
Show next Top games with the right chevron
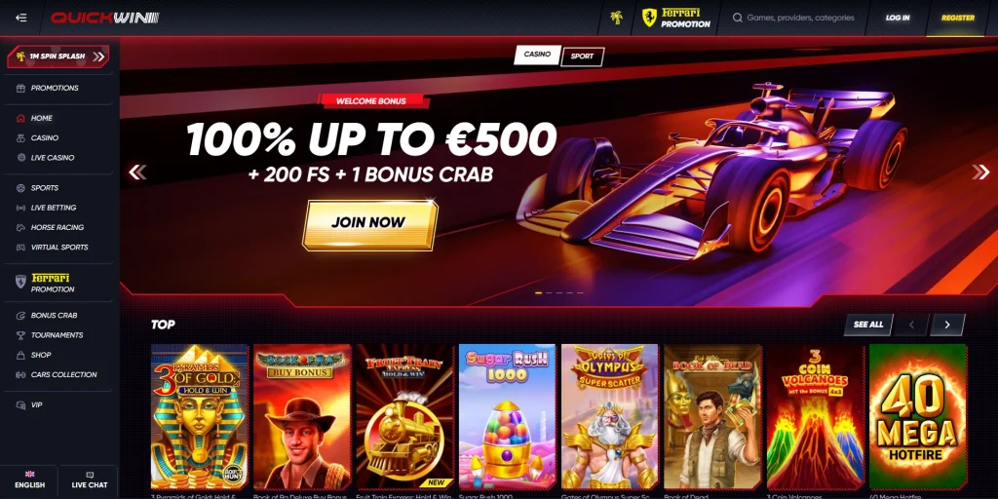pyautogui.click(x=947, y=325)
